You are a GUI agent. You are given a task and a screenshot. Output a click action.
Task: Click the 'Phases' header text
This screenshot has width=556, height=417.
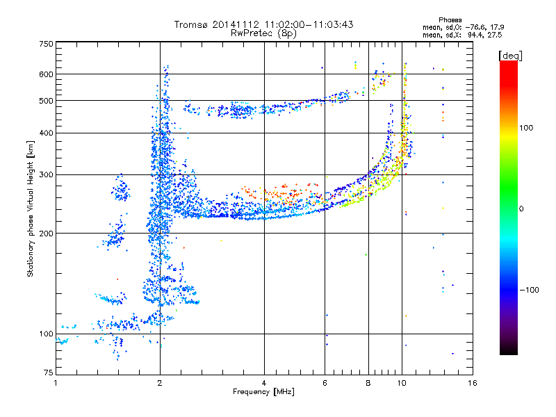[x=450, y=20]
